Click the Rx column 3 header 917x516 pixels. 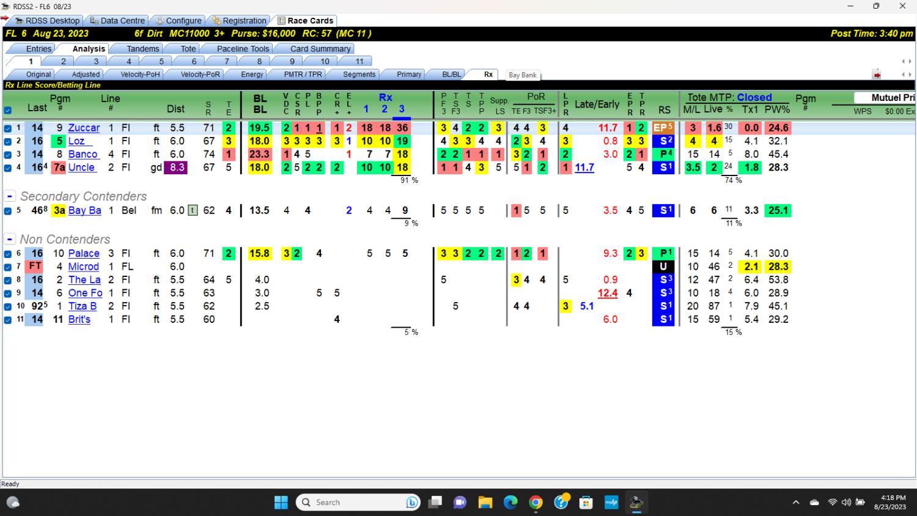[x=402, y=109]
